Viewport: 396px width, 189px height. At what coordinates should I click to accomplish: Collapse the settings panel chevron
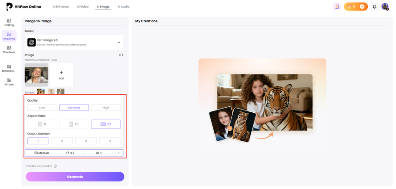pyautogui.click(x=119, y=153)
